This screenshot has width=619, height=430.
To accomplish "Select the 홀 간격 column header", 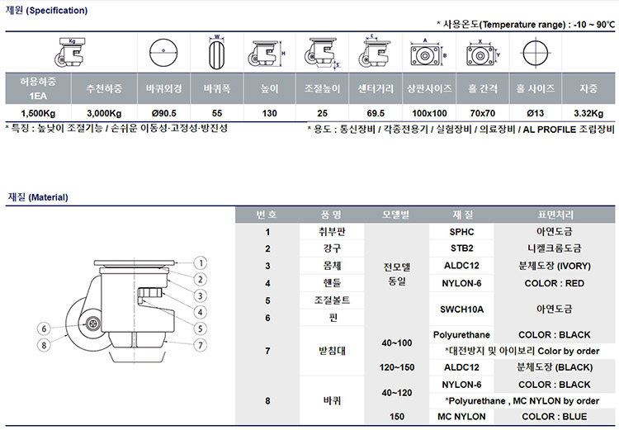I will [x=483, y=88].
